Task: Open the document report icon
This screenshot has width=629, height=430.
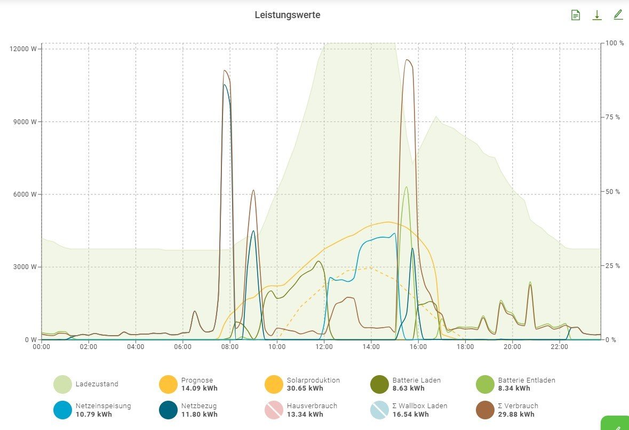Action: [575, 15]
